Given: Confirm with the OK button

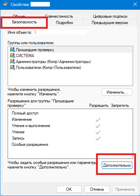Looking at the screenshot, I should coord(69,189).
